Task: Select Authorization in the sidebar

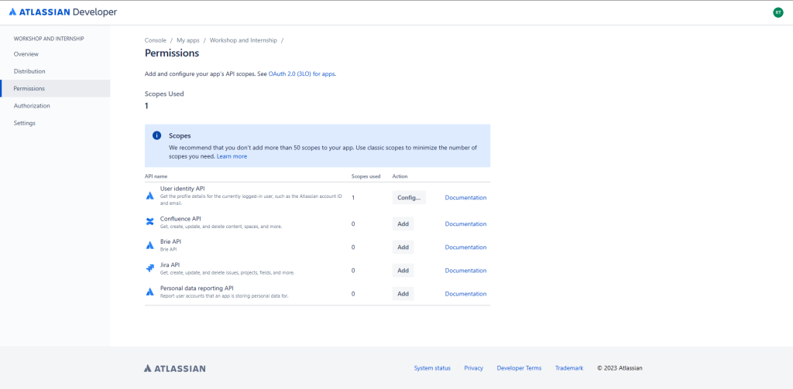Action: coord(32,106)
